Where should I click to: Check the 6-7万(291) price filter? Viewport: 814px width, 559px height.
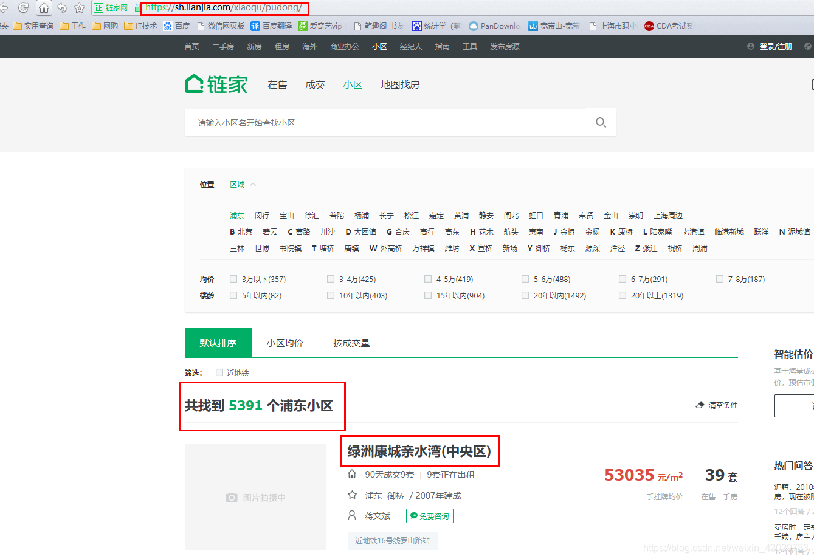click(623, 279)
